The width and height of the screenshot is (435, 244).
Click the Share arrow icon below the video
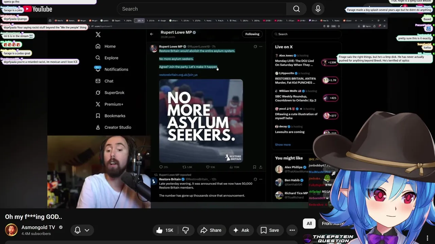coord(204,230)
